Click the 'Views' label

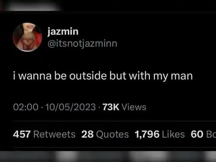pos(134,107)
